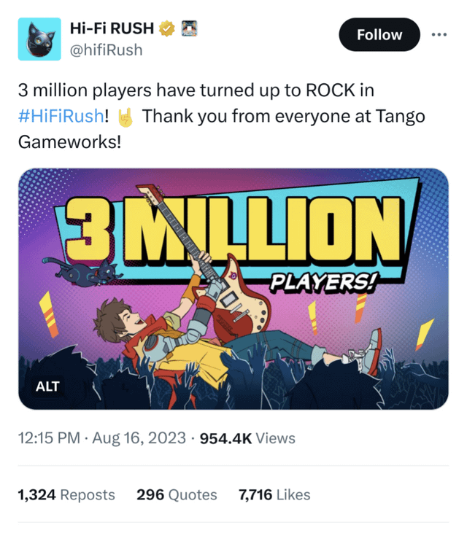Viewport: 467px width, 533px height.
Task: Click the @hifiRush handle
Action: [106, 50]
